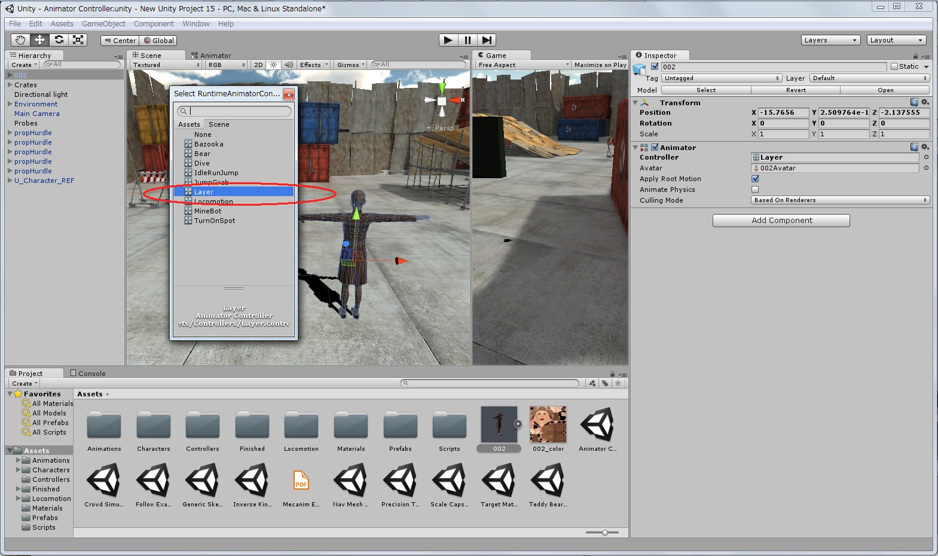The height and width of the screenshot is (556, 938).
Task: Click the Add Component button
Action: (781, 221)
